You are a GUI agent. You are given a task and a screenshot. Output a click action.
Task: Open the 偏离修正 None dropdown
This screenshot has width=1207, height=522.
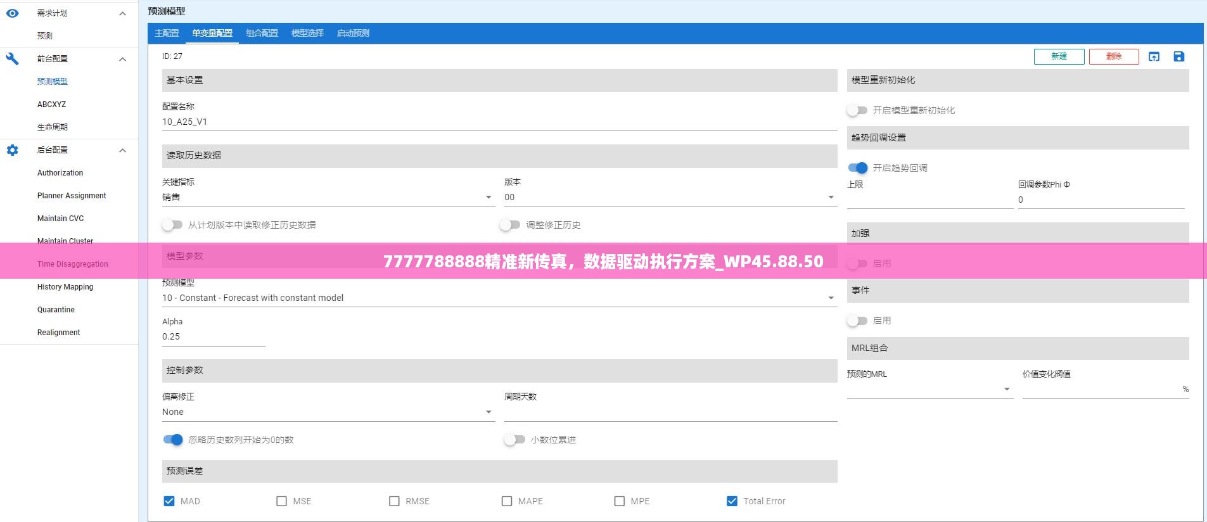[326, 412]
